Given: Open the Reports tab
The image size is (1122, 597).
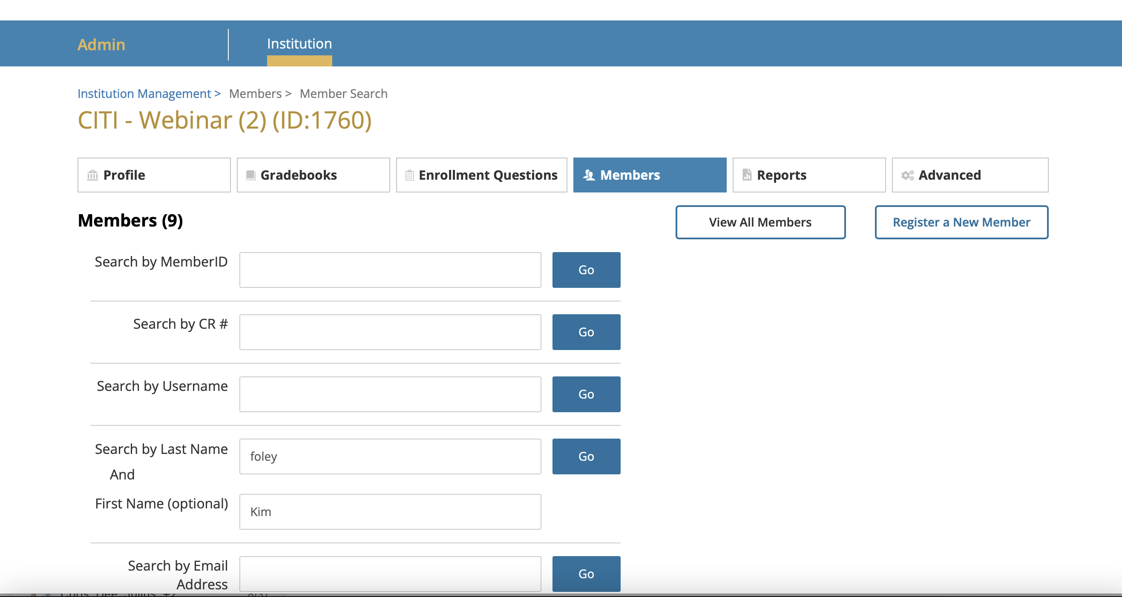Looking at the screenshot, I should click(x=809, y=175).
